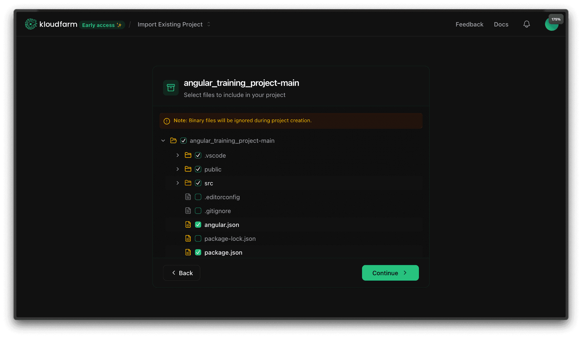Click the Feedback menu item

pyautogui.click(x=469, y=24)
